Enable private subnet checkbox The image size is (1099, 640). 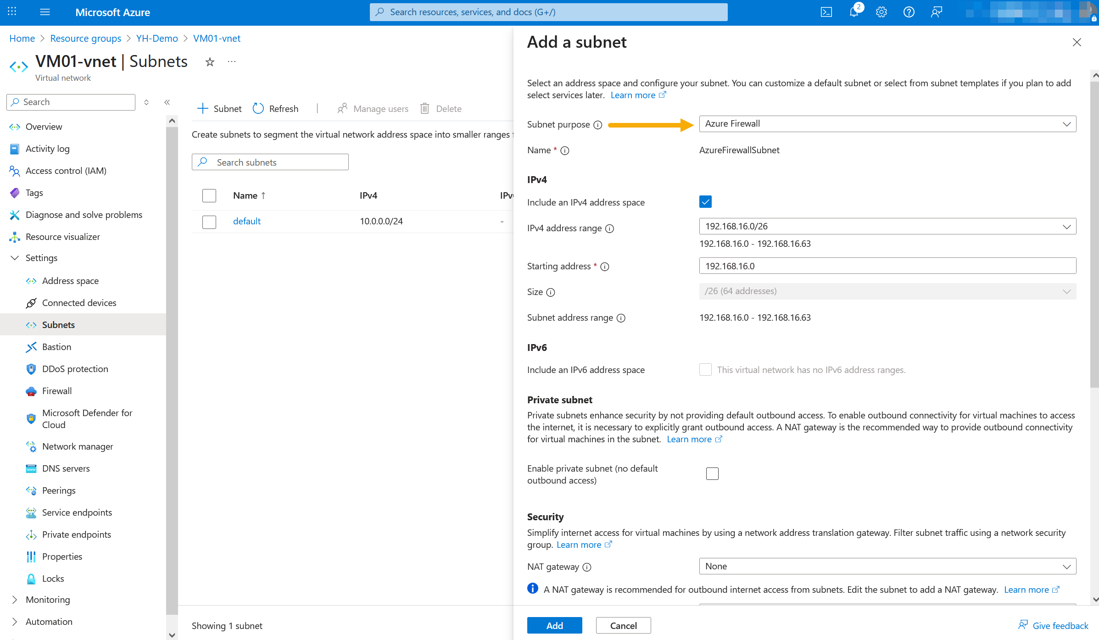tap(712, 473)
